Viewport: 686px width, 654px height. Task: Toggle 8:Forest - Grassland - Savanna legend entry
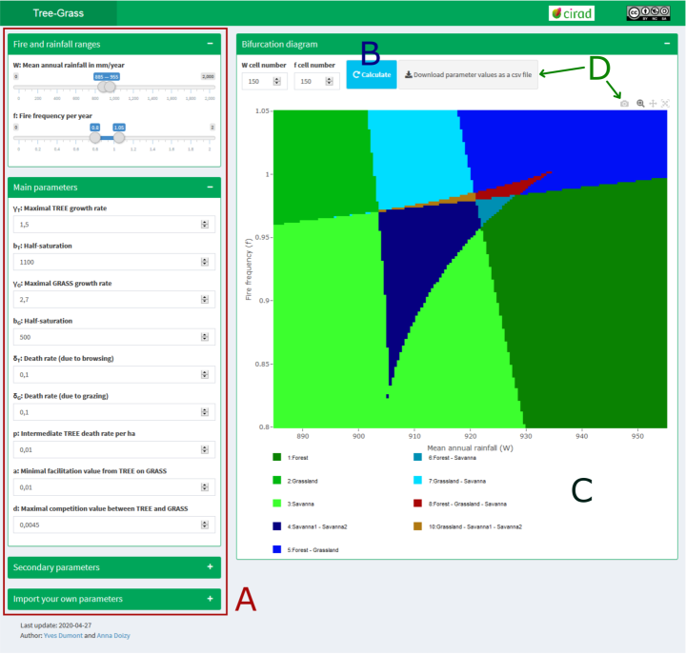[x=460, y=504]
